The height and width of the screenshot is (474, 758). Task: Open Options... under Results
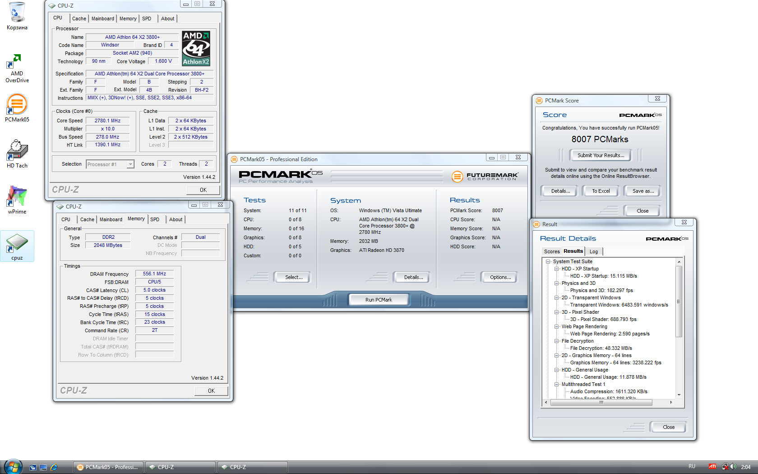click(x=500, y=277)
